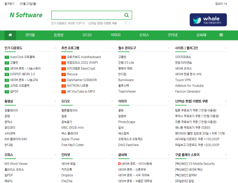The width and height of the screenshot is (238, 183).
Task: Expand 인터넷 section plus icon
Action: point(112,155)
